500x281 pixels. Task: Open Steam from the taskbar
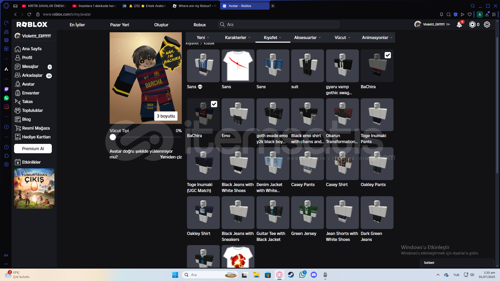[291, 275]
